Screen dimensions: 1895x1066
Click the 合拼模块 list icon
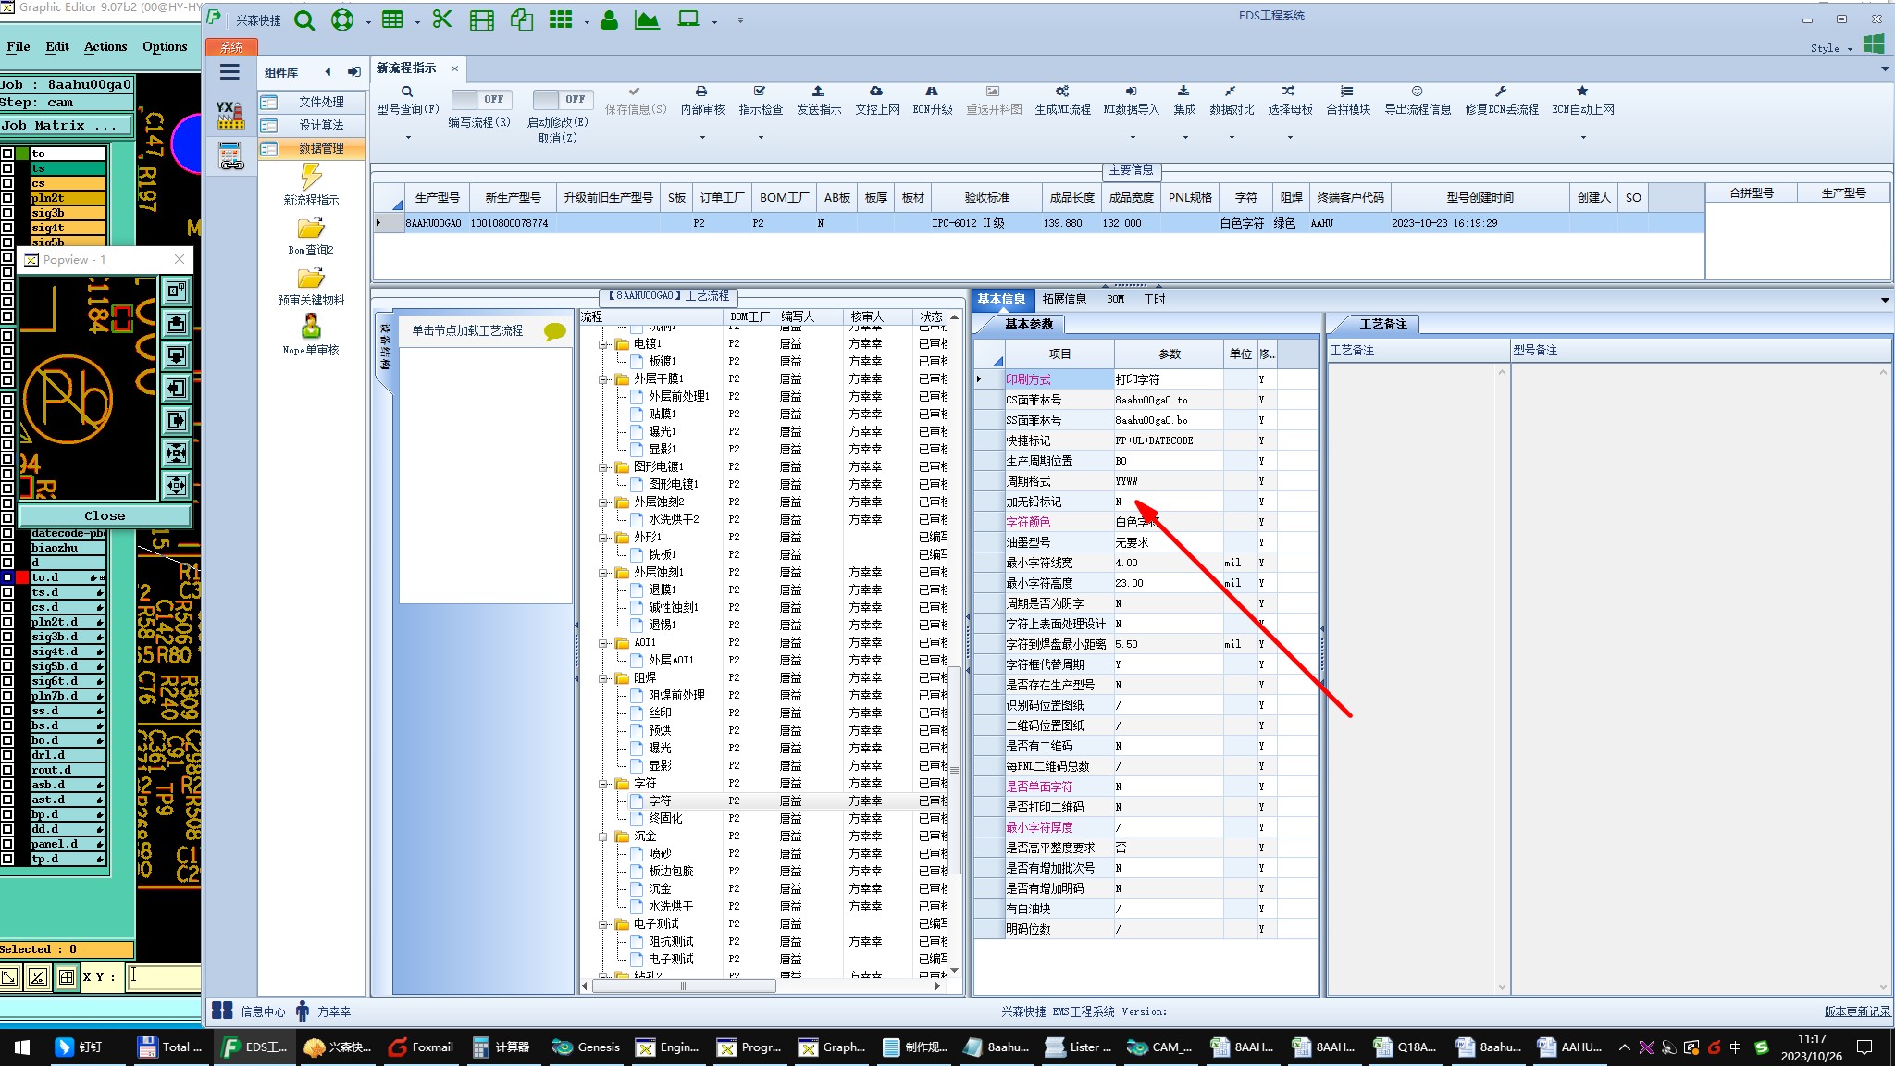pyautogui.click(x=1347, y=92)
